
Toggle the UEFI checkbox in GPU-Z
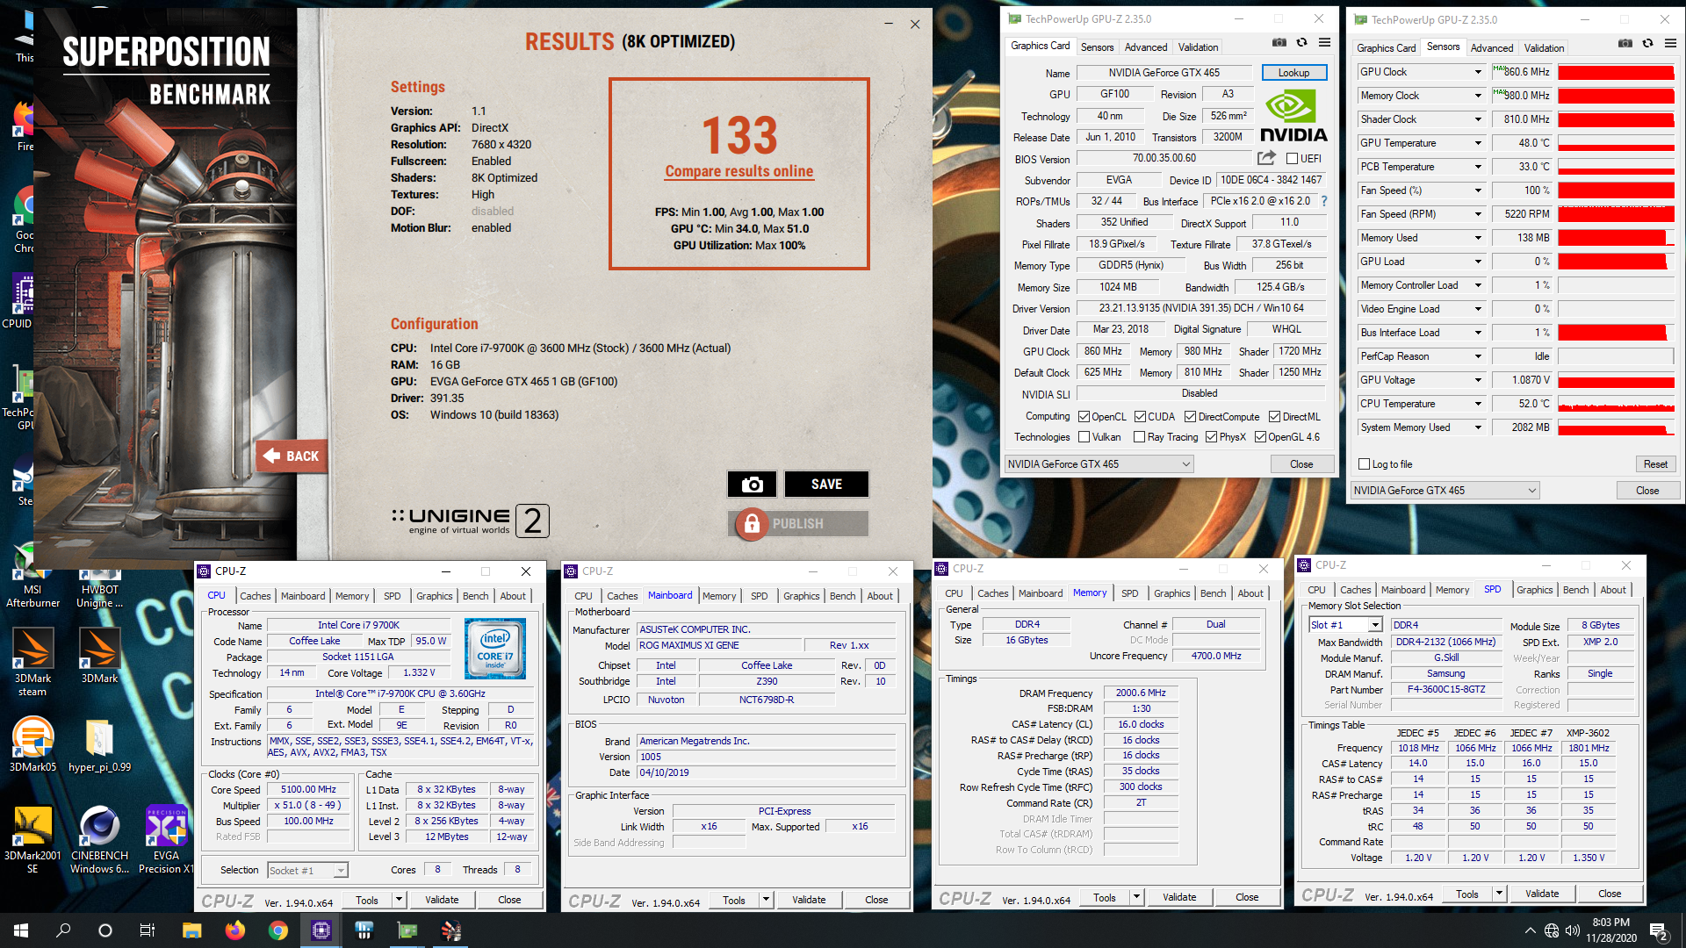click(1292, 159)
